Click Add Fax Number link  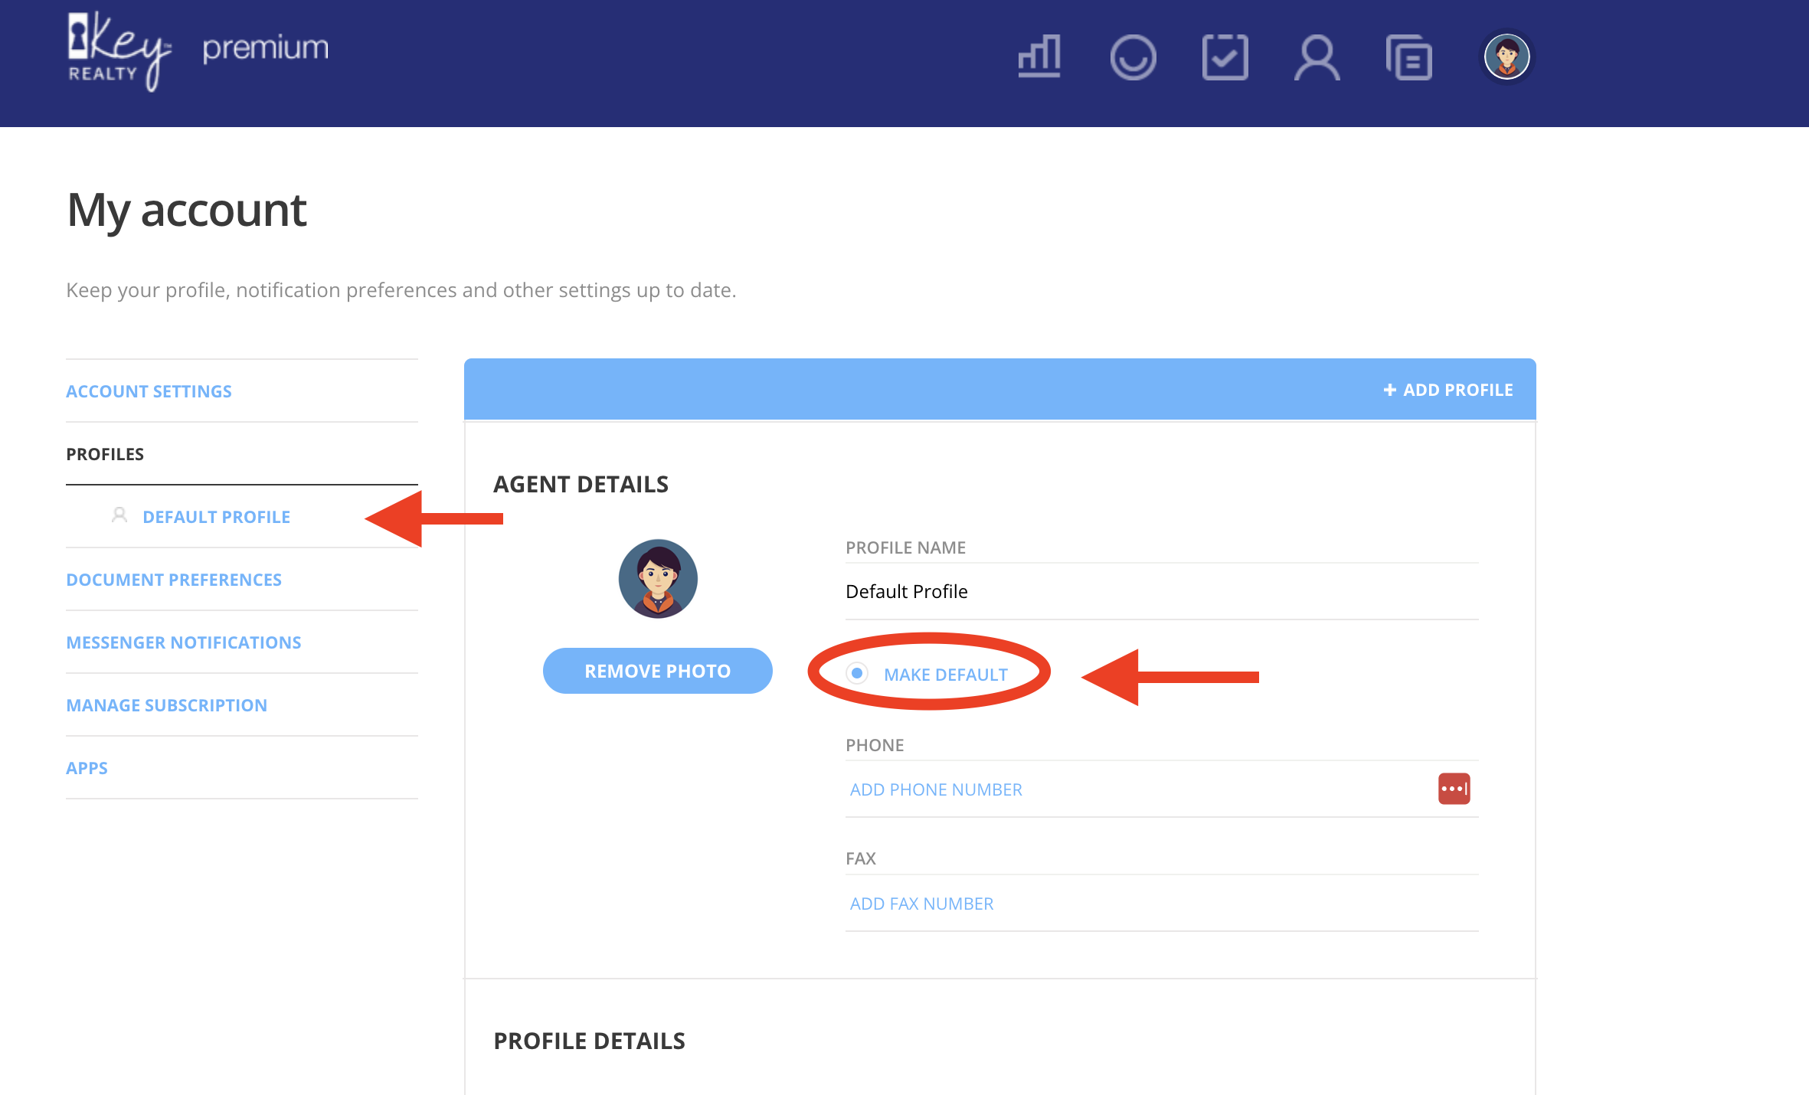921,904
